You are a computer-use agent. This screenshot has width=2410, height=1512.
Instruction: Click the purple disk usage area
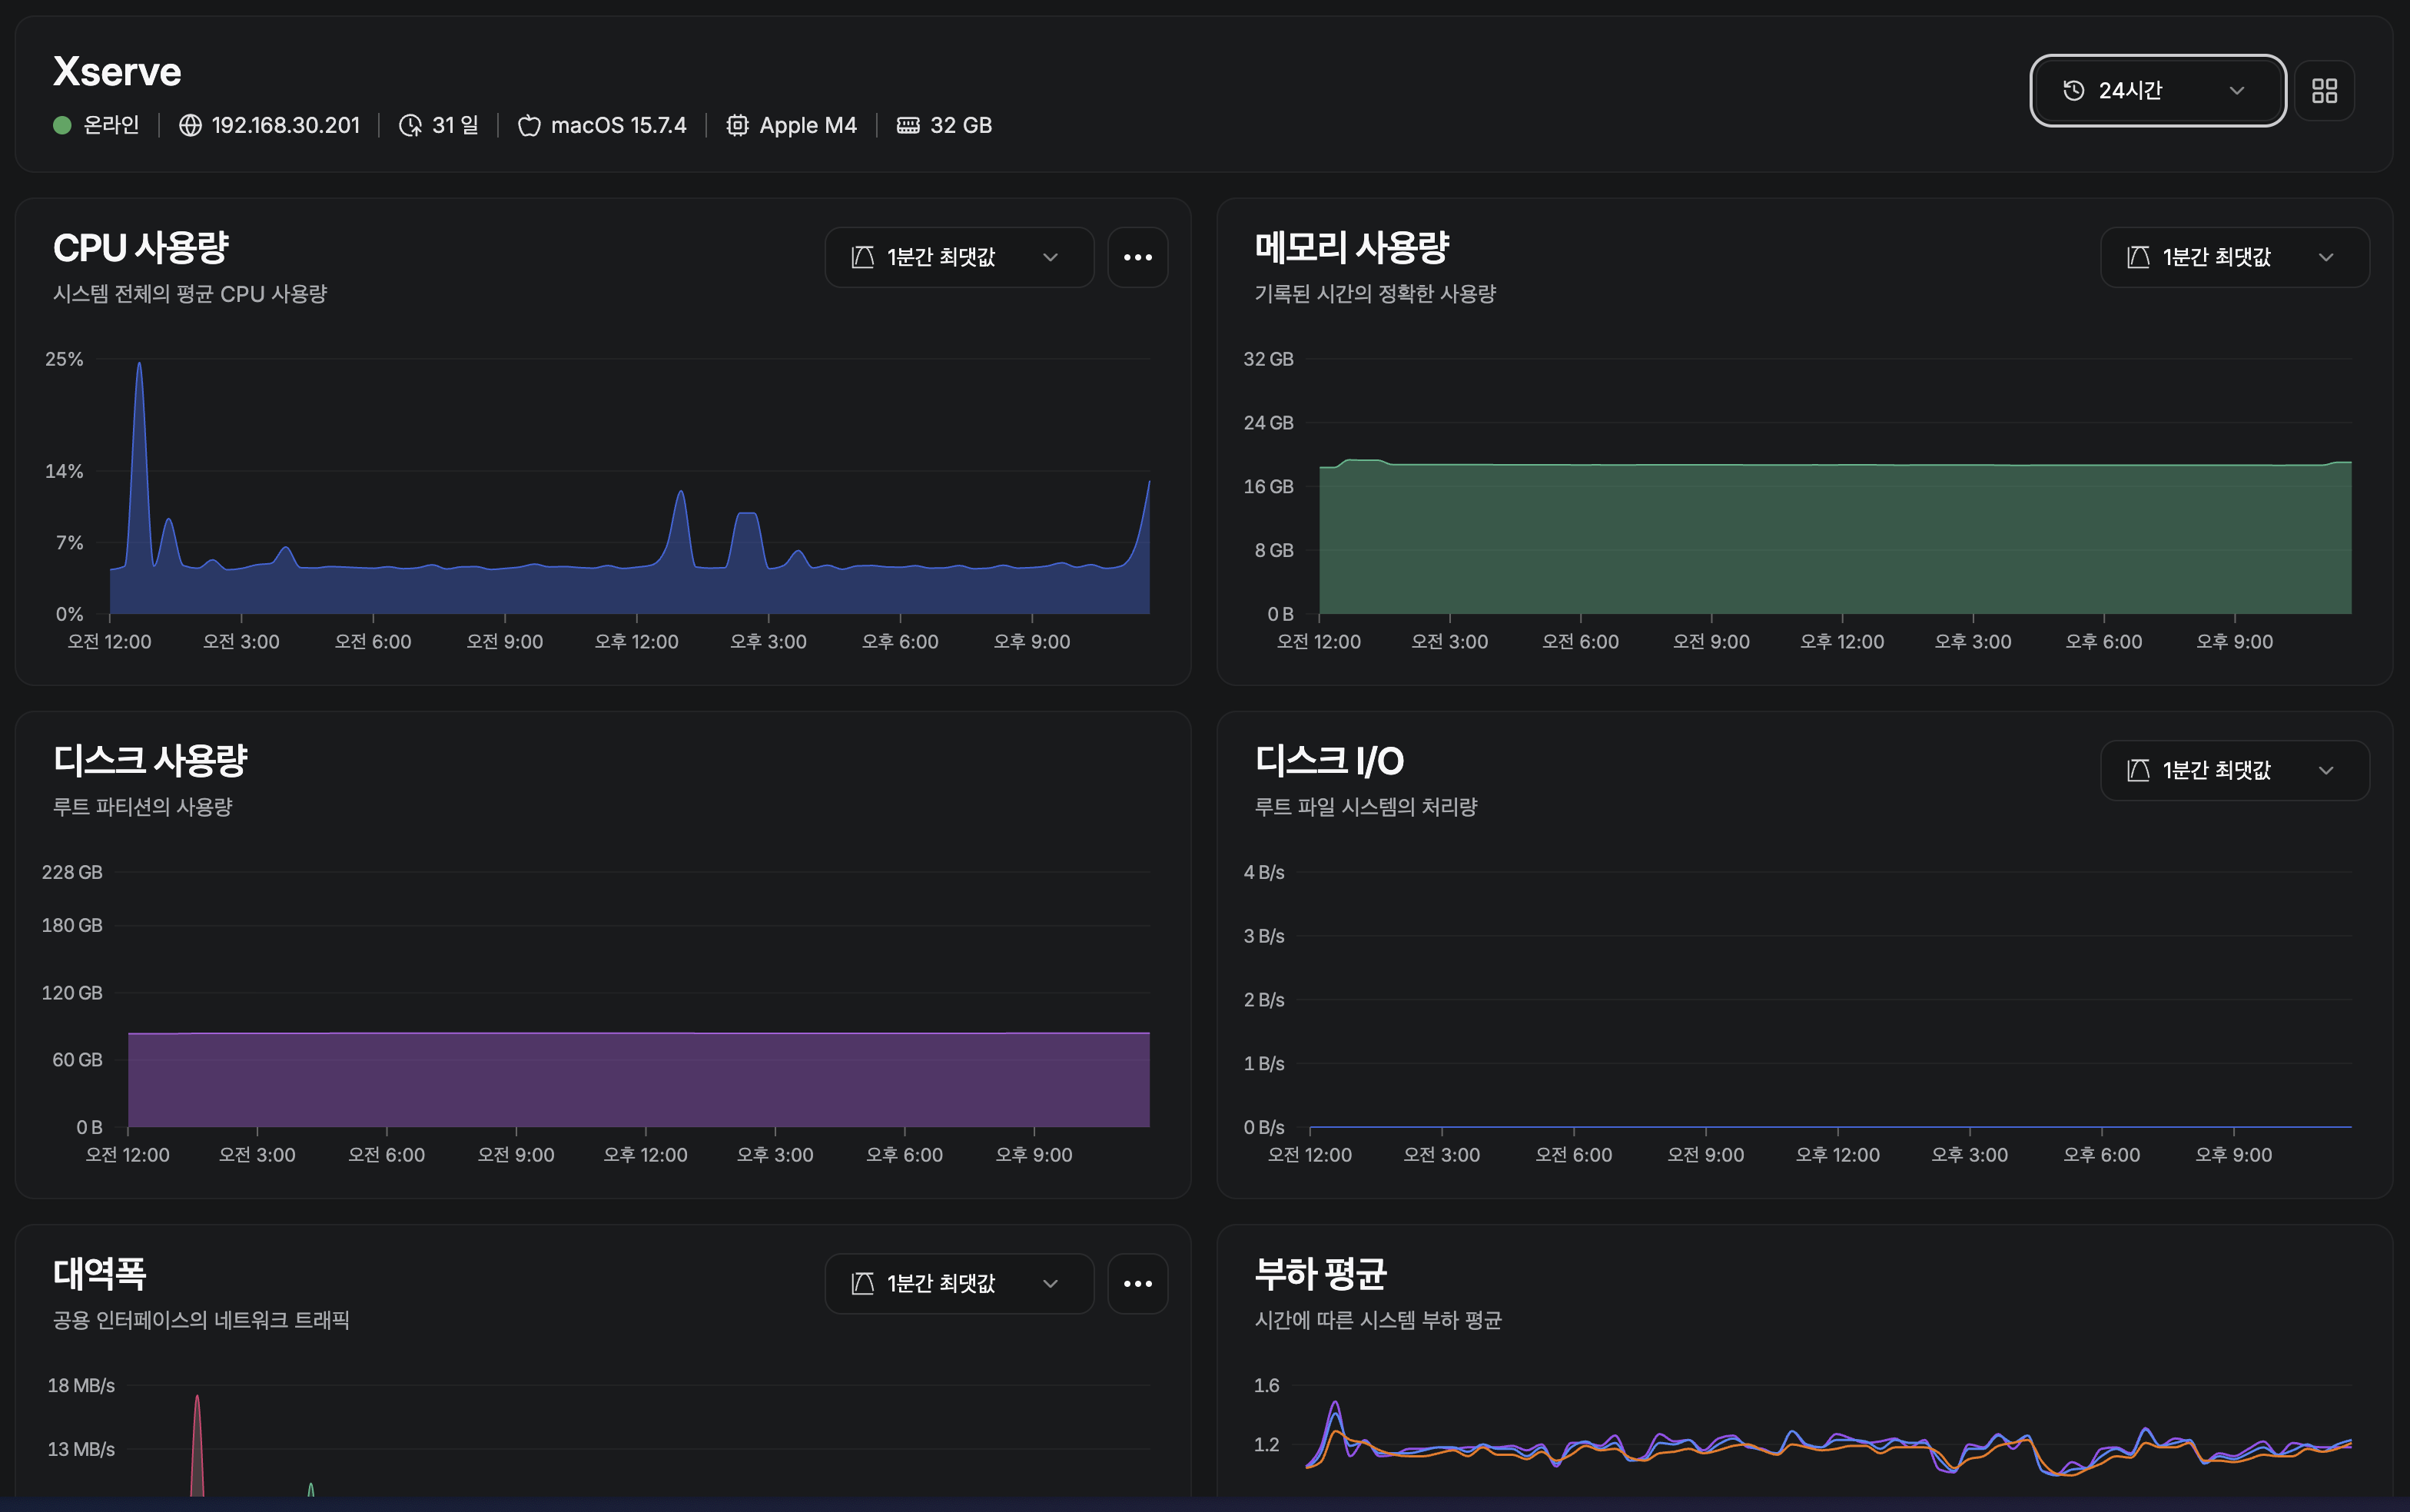[640, 1080]
